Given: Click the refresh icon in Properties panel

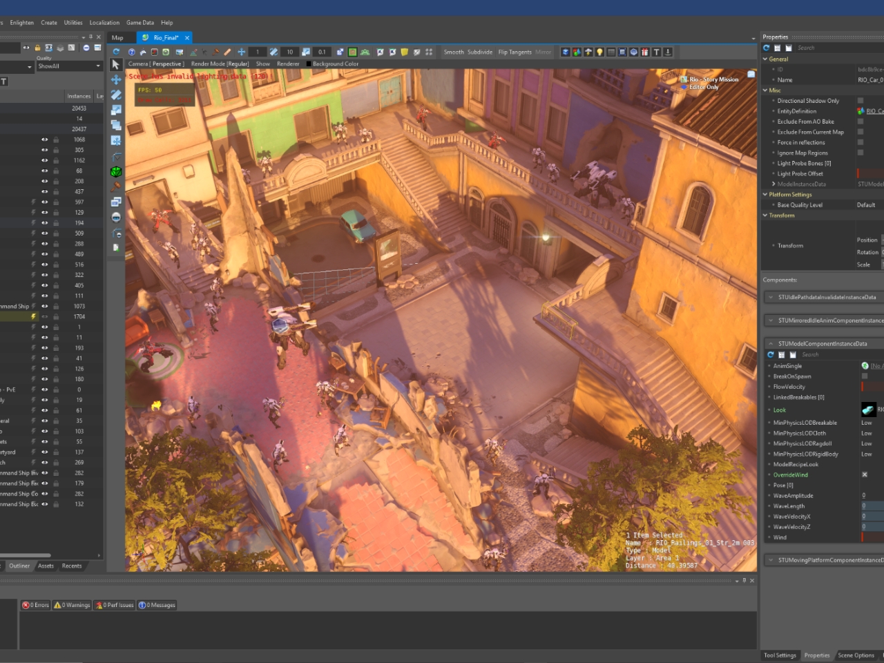Looking at the screenshot, I should [x=766, y=48].
